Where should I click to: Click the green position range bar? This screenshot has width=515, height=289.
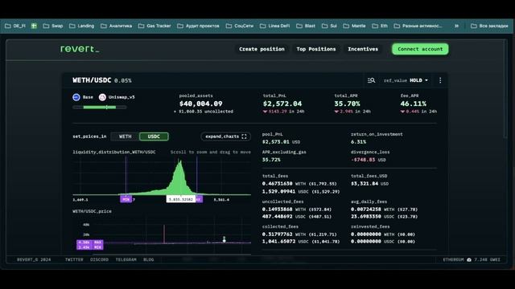(100, 107)
